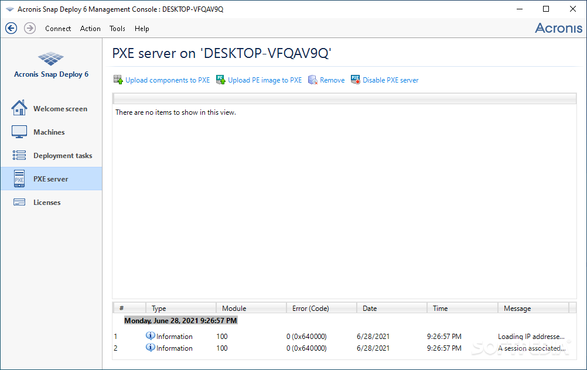Click the PXE server sidebar icon

[x=19, y=179]
